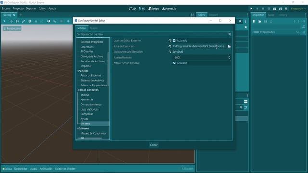Reset Indicadores de Ejecución to default

[x=170, y=52]
